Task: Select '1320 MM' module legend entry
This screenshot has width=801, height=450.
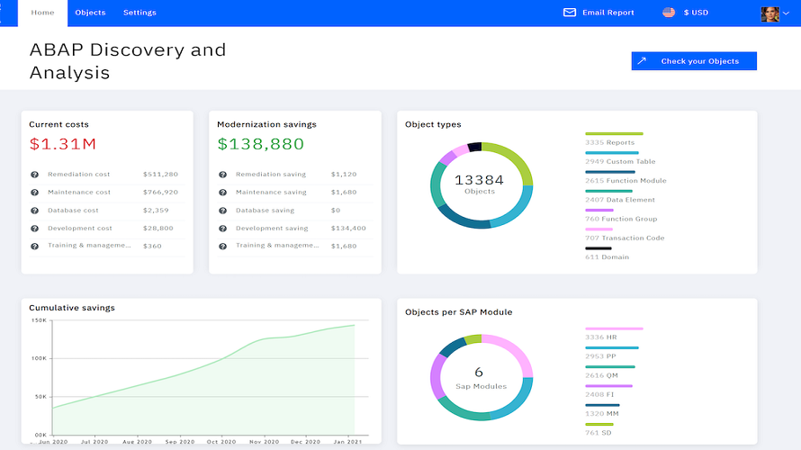Action: click(x=602, y=414)
